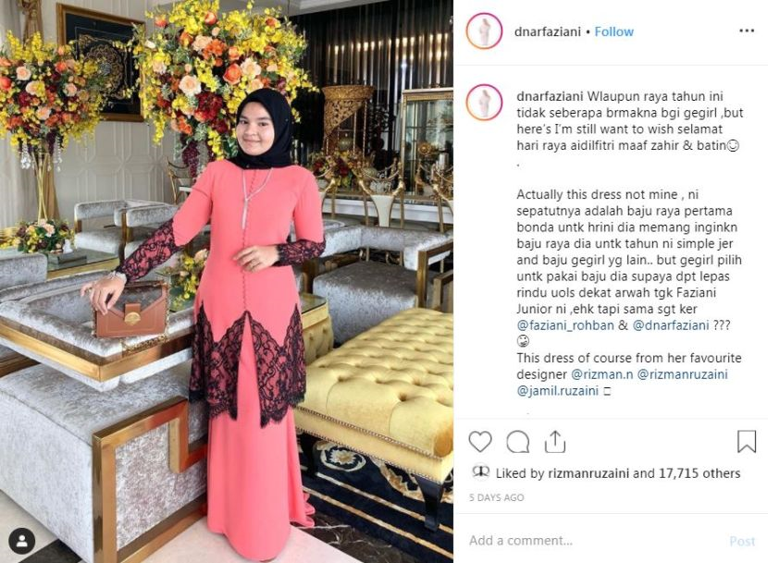Open rizmanruzaini in liked-by line
This screenshot has width=768, height=563.
(x=588, y=473)
